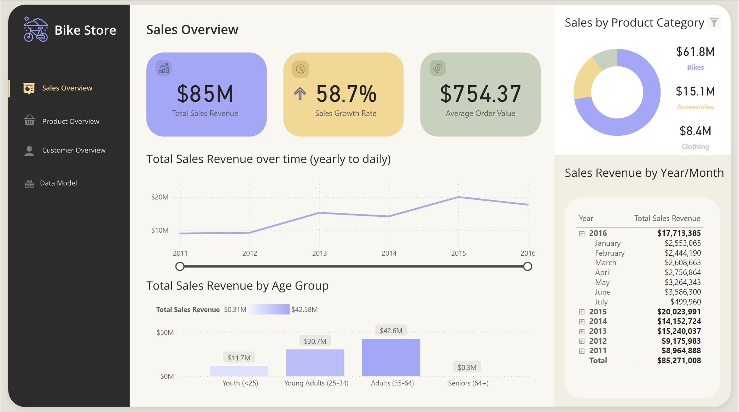Select the Adults (35-64) bar

tap(391, 357)
